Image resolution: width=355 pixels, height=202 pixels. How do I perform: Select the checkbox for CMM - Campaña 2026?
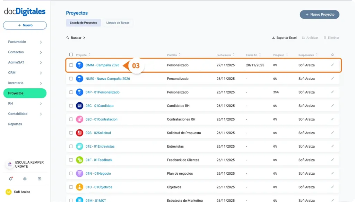pyautogui.click(x=71, y=65)
